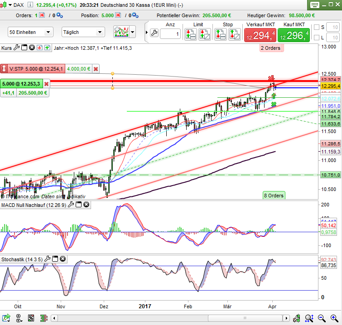Close the 5.000 @ 12.253,3 position label
342x325 pixels.
pos(46,84)
